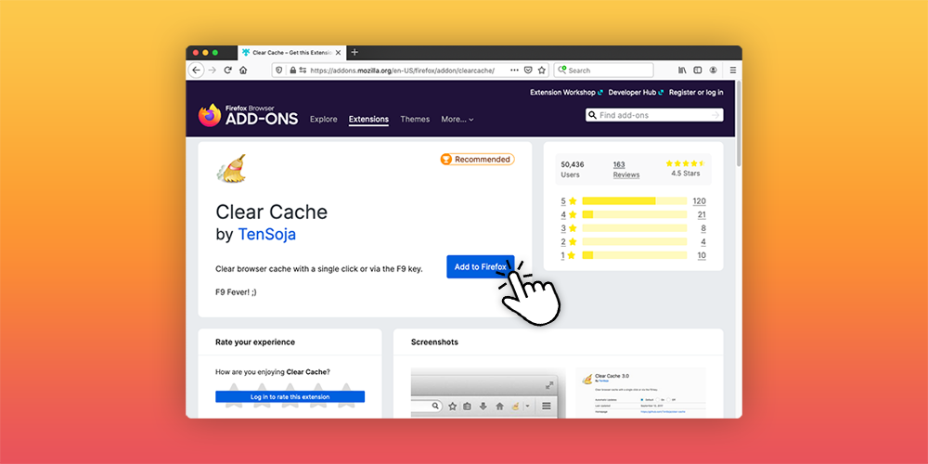
Task: Focus the address bar URL field
Action: 409,70
